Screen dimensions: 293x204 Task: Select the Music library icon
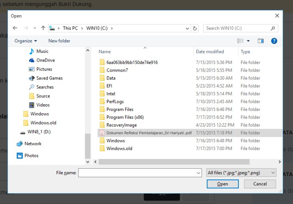[x=32, y=51]
